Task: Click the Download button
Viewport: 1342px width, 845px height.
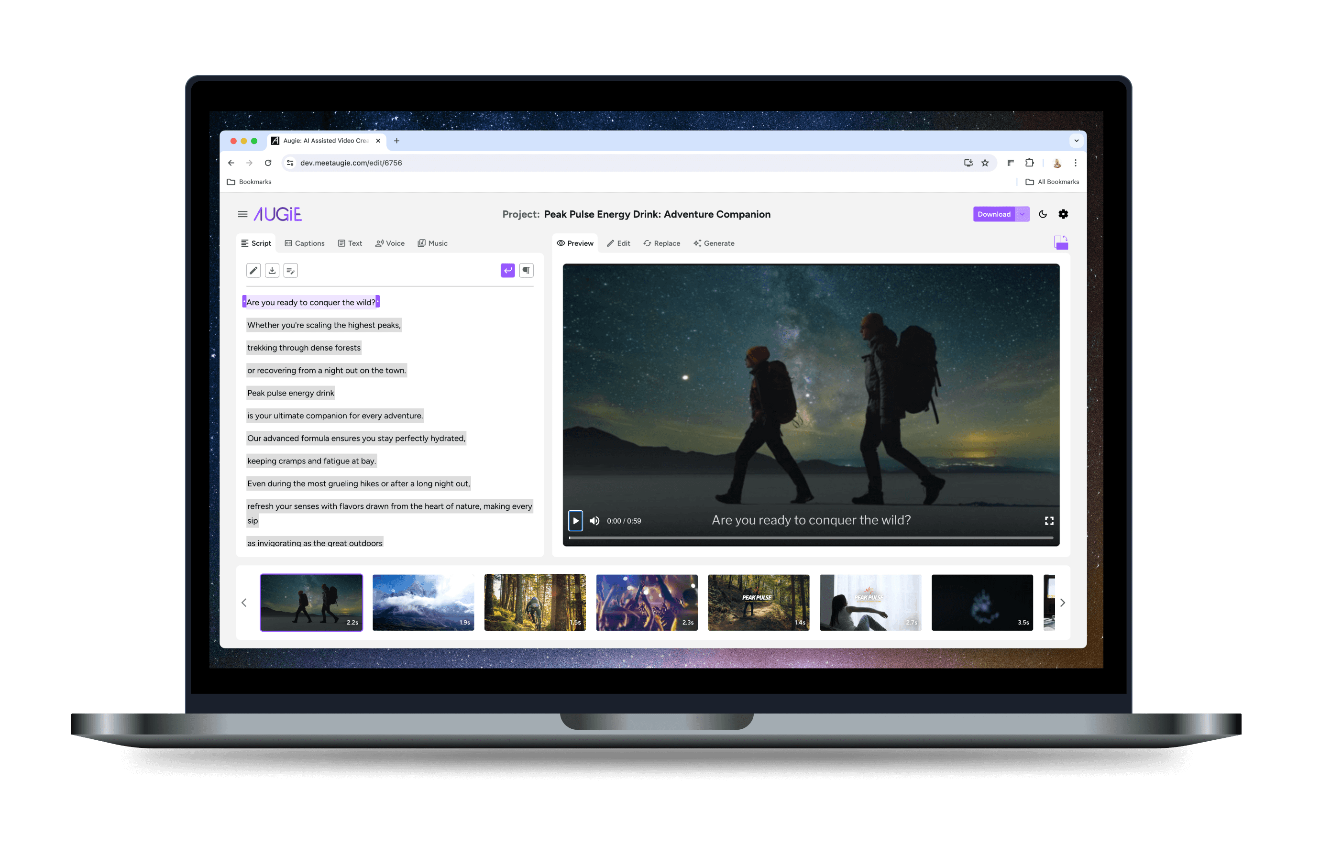Action: [993, 214]
